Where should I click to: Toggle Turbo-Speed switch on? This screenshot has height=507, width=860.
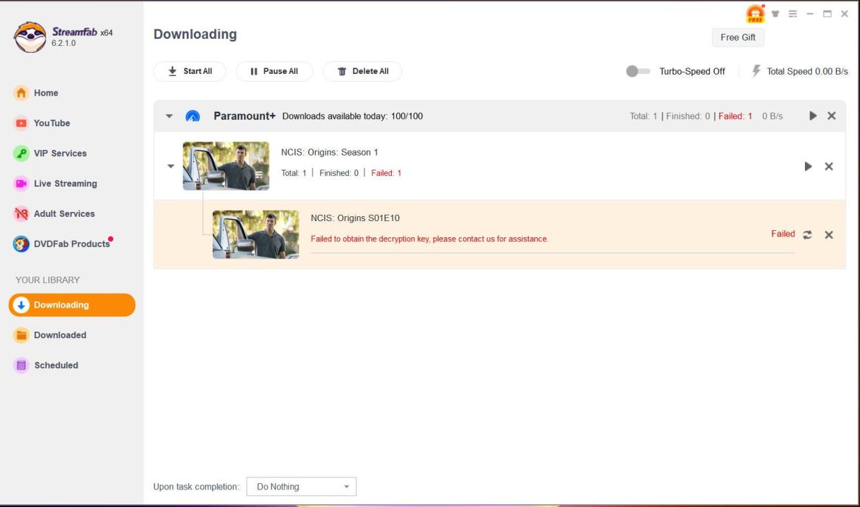click(x=638, y=71)
